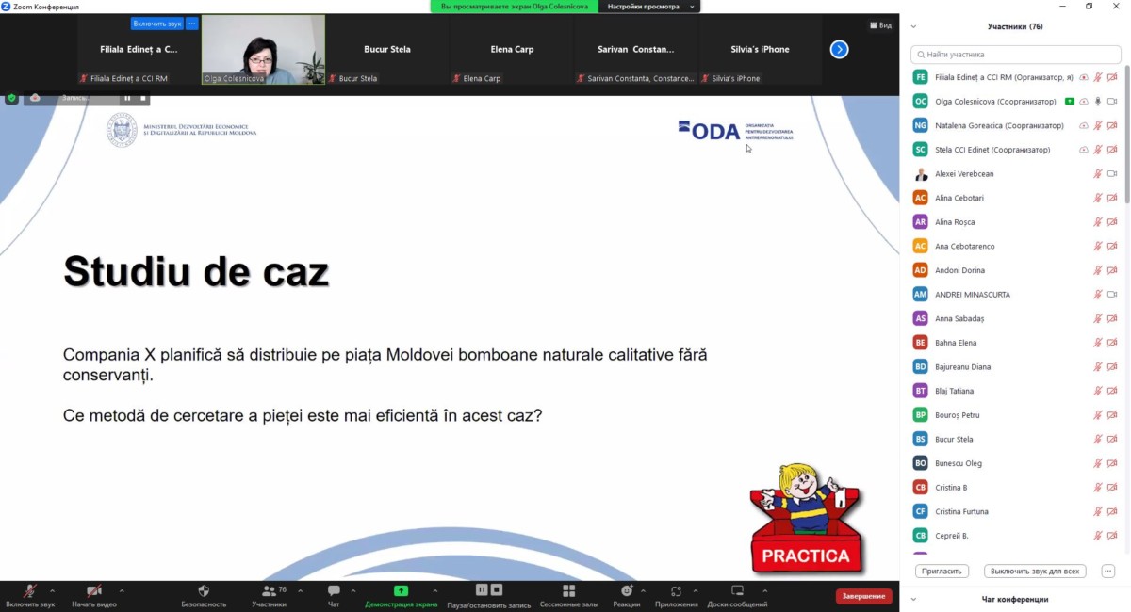Click the Вид view layout button
1131x612 pixels.
pos(880,25)
